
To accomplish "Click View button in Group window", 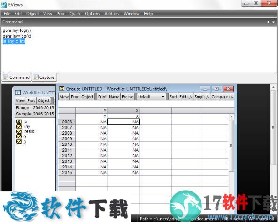I will pos(64,97).
